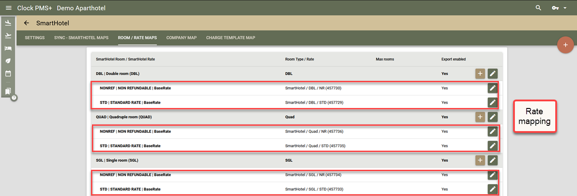Image resolution: width=577 pixels, height=196 pixels.
Task: Edit SmartHotel / SGL / STD (457733) rate
Action: pyautogui.click(x=492, y=189)
